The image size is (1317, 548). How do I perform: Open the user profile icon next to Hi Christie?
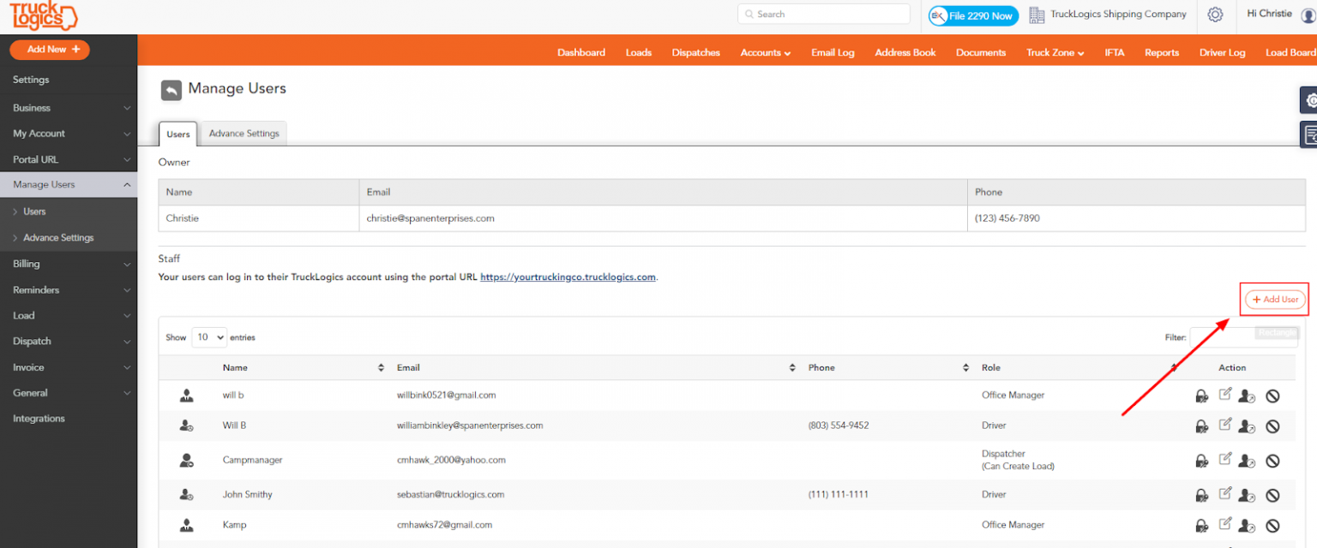click(x=1307, y=14)
